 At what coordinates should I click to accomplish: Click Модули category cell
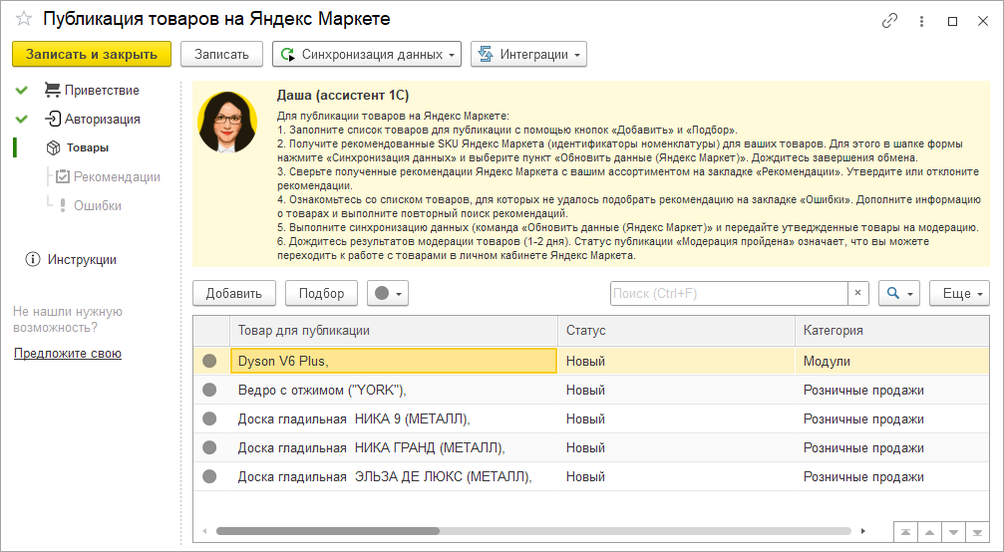[892, 361]
